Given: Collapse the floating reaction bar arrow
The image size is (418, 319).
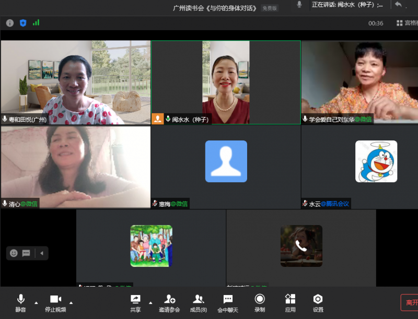Looking at the screenshot, I should pos(41,253).
